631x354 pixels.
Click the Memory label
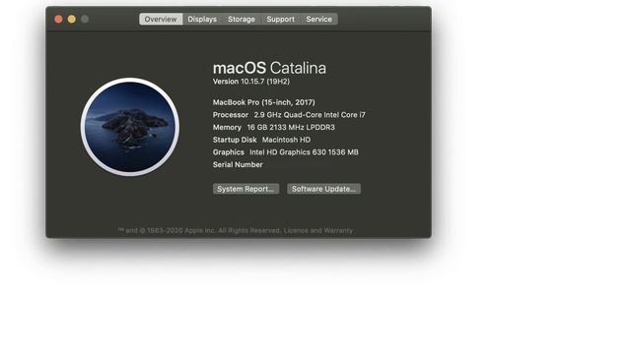coord(227,127)
